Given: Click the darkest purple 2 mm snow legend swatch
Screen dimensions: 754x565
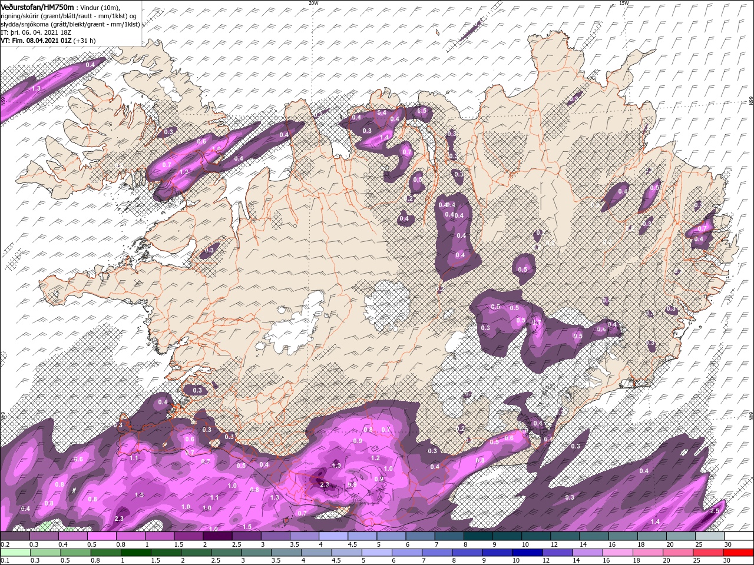Looking at the screenshot, I should 217,536.
